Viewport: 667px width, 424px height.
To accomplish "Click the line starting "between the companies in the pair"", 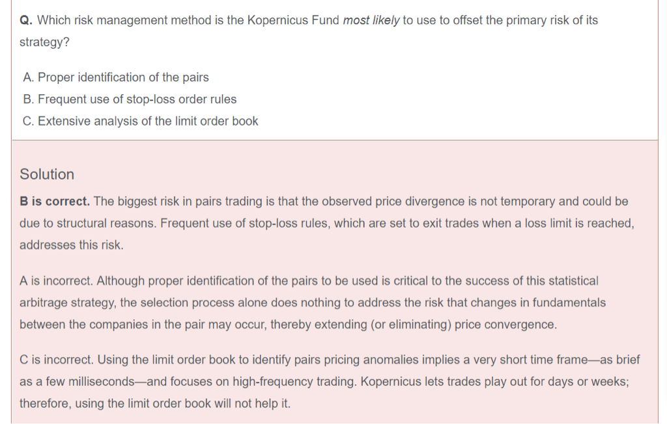I will (288, 325).
